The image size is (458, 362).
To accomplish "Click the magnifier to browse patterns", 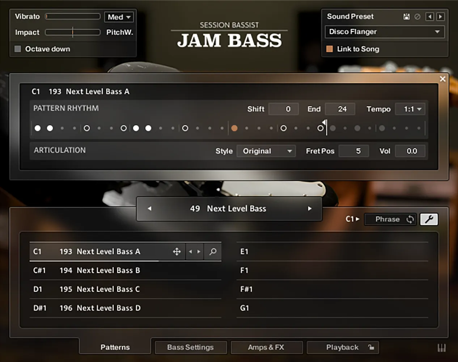I will click(213, 252).
